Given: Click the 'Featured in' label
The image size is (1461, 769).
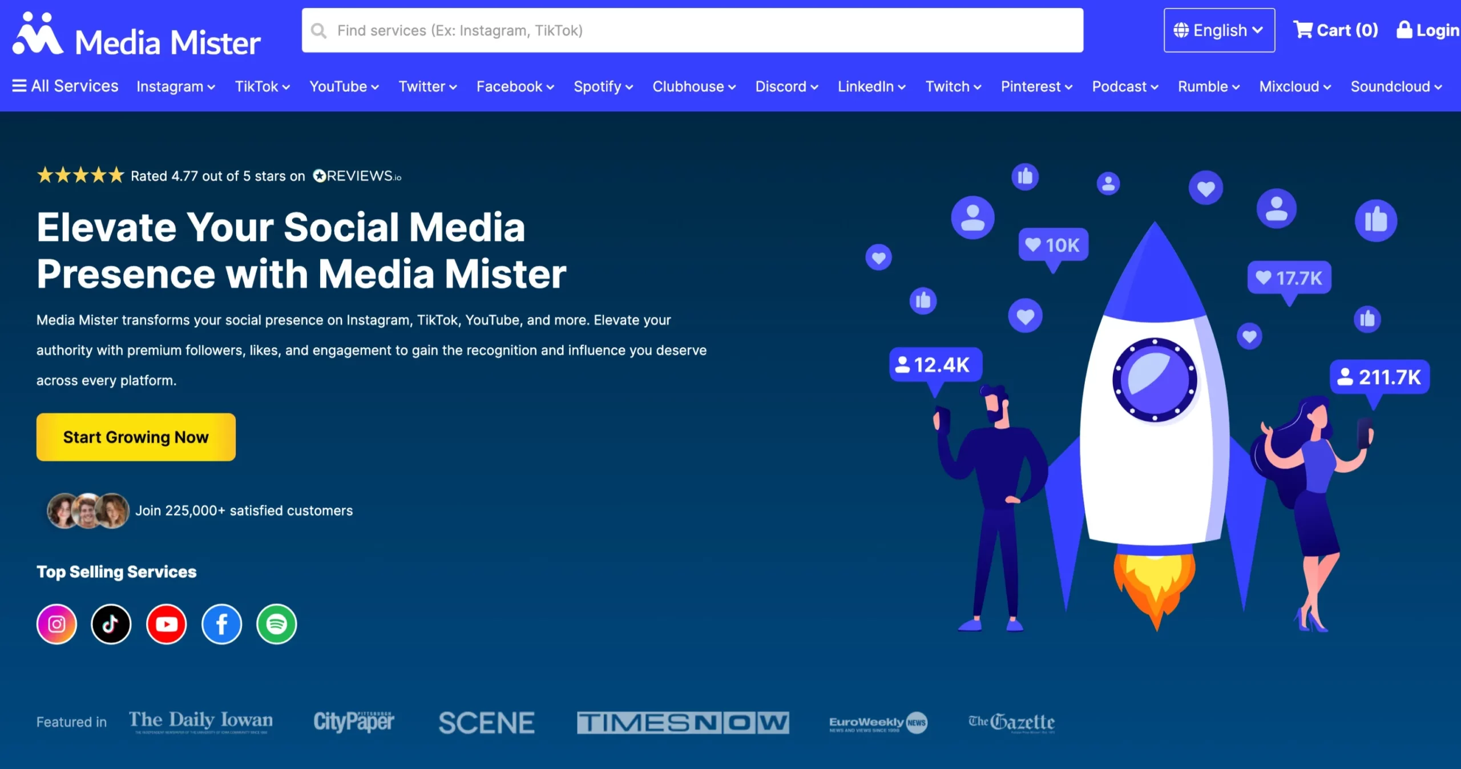Looking at the screenshot, I should tap(71, 722).
